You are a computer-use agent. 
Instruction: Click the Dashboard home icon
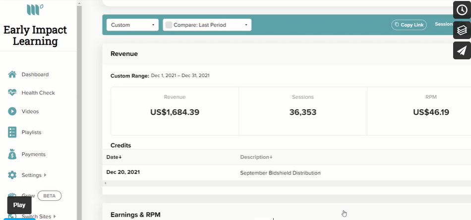pos(12,74)
